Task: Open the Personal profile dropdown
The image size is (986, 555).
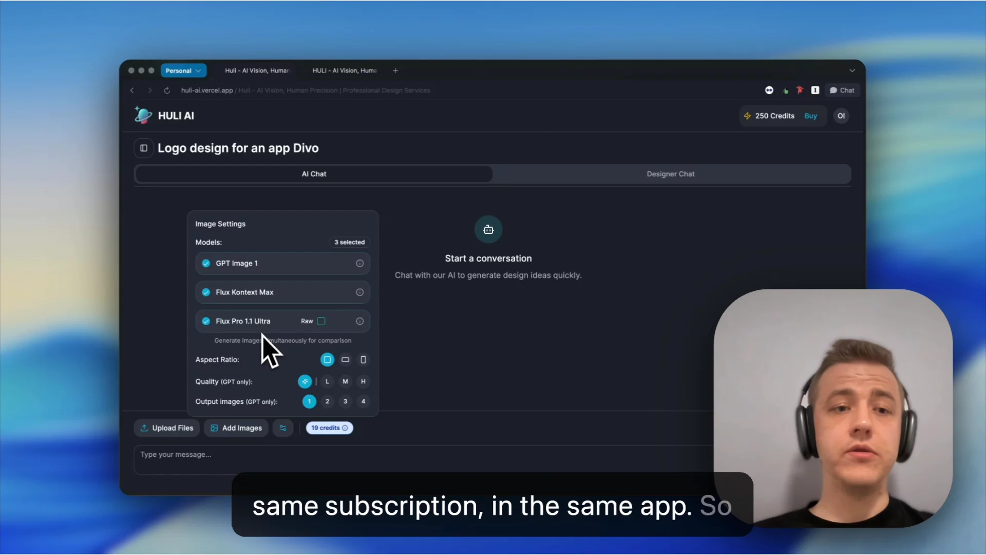Action: coord(183,70)
